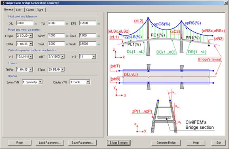Click the SizeV input field
This screenshot has height=149, width=229.
[x=56, y=36]
